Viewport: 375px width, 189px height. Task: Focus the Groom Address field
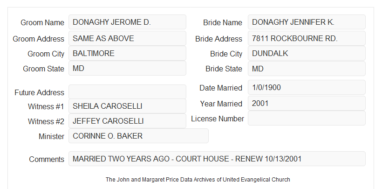tap(127, 38)
